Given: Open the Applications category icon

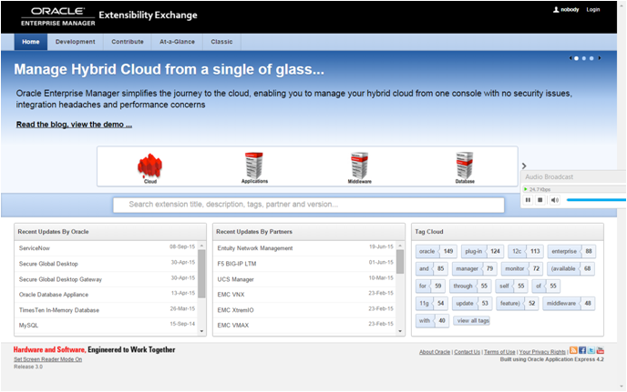Looking at the screenshot, I should (254, 166).
